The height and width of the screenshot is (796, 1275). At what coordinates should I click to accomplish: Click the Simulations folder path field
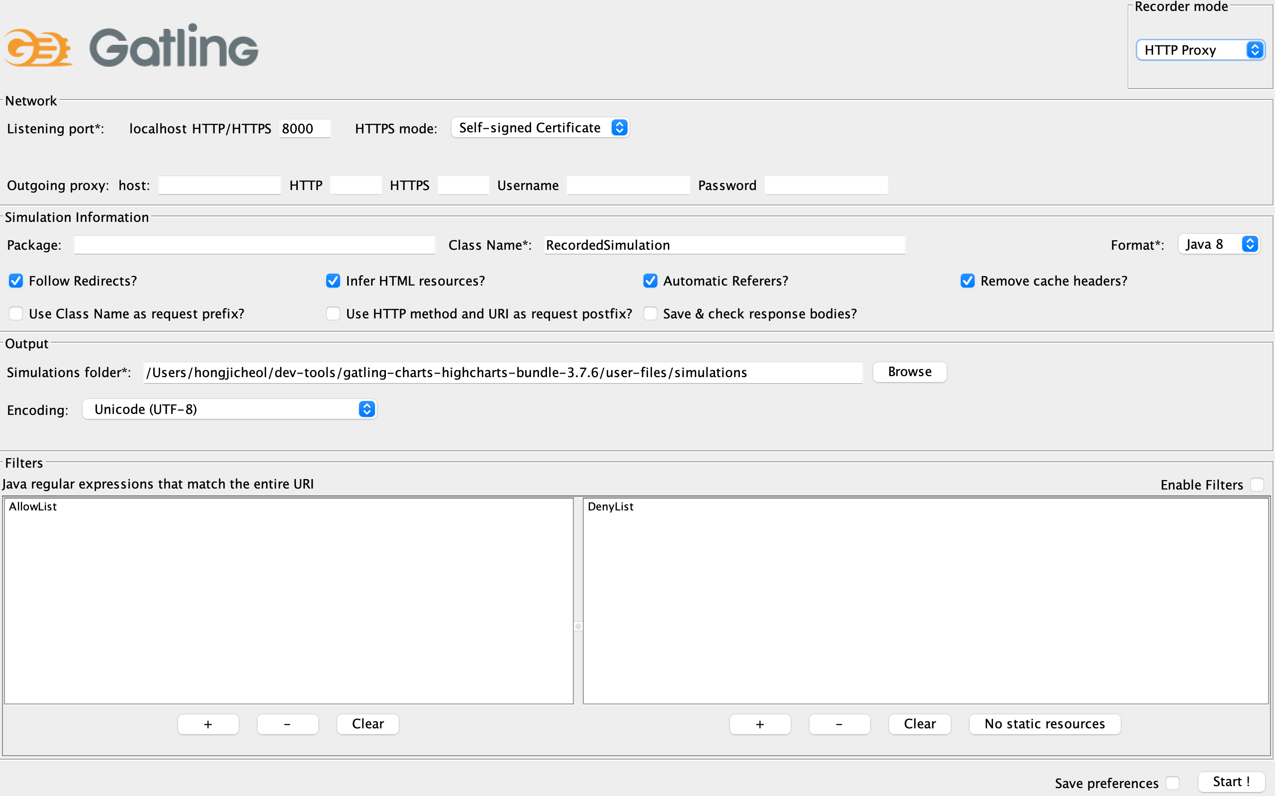[x=503, y=373]
